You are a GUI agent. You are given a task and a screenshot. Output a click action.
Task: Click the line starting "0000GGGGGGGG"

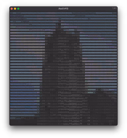(63, 27)
